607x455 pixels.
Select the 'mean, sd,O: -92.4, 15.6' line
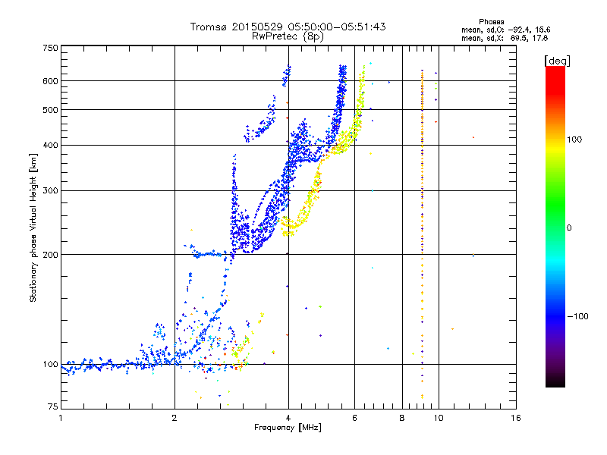pyautogui.click(x=505, y=30)
